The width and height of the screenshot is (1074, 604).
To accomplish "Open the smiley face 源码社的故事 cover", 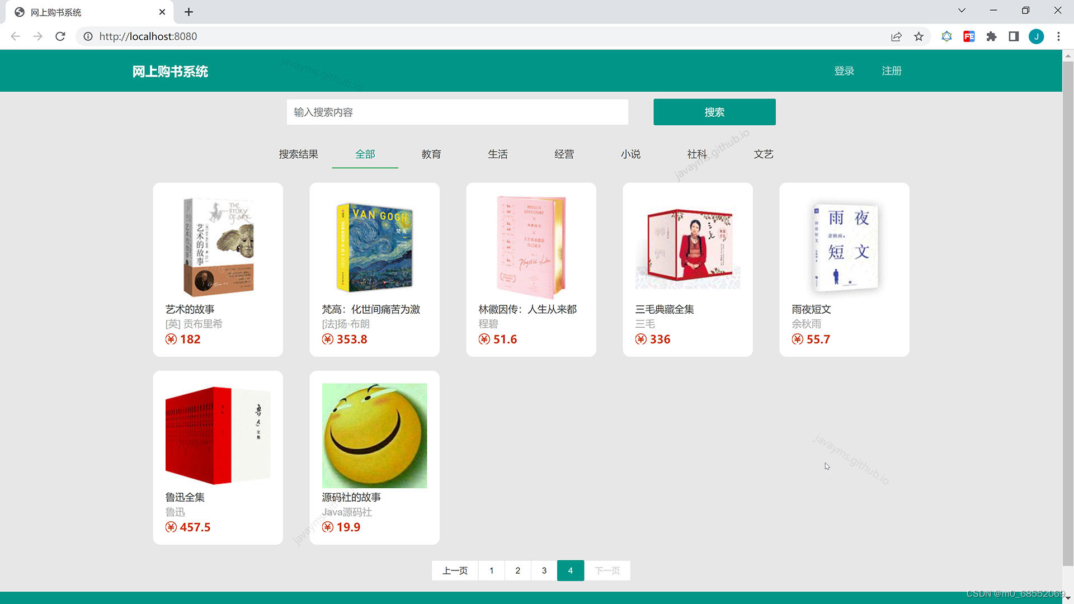I will point(375,435).
